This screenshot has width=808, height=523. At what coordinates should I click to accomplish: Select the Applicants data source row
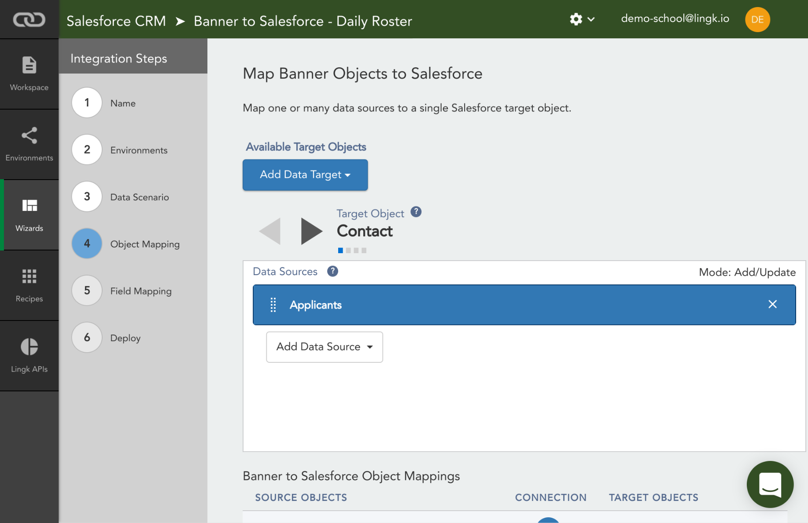pos(524,305)
